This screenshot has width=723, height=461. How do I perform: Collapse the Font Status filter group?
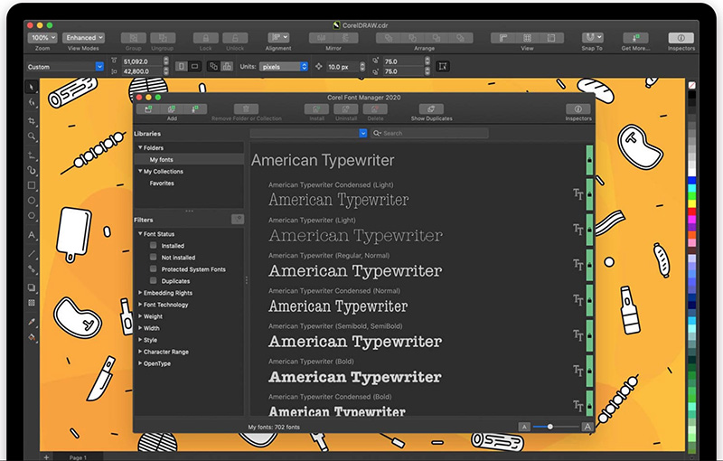(x=140, y=234)
